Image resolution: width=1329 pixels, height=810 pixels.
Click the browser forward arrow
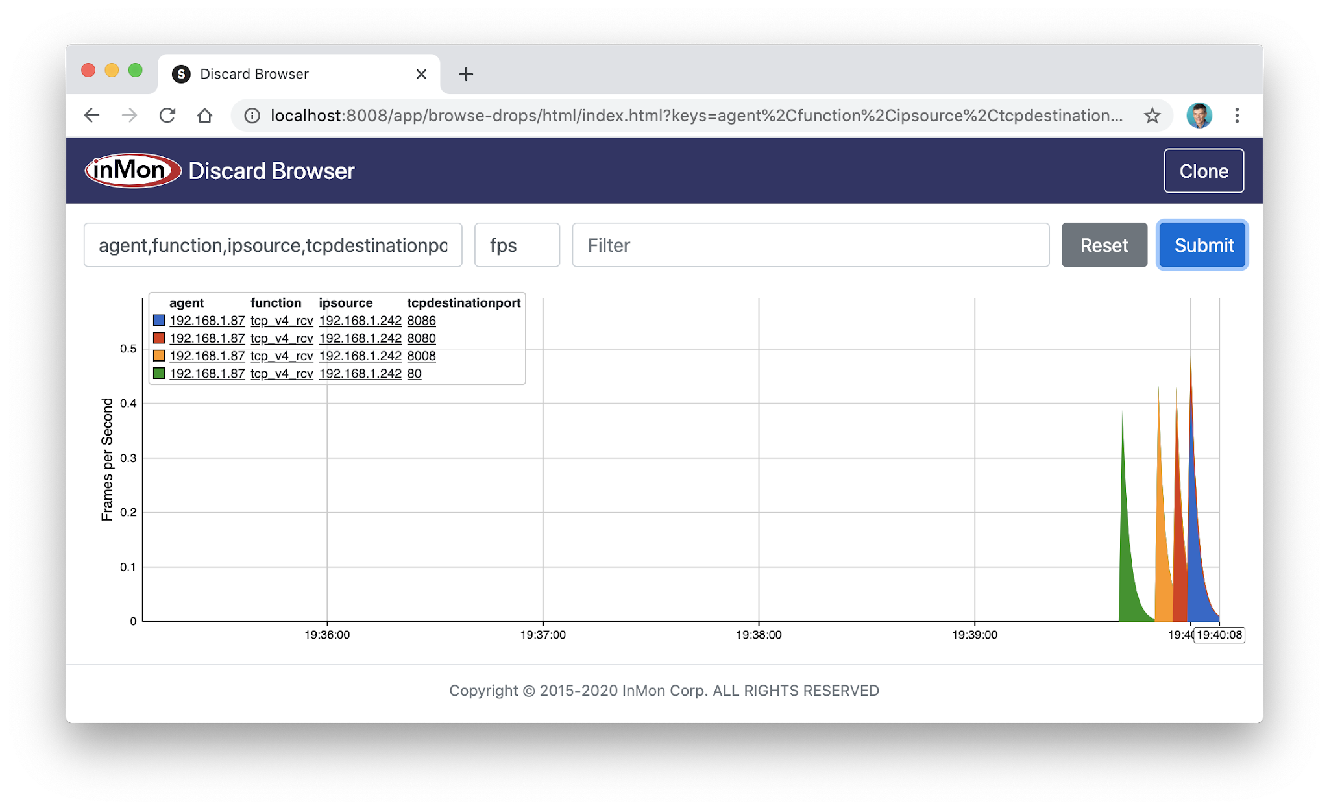[130, 116]
